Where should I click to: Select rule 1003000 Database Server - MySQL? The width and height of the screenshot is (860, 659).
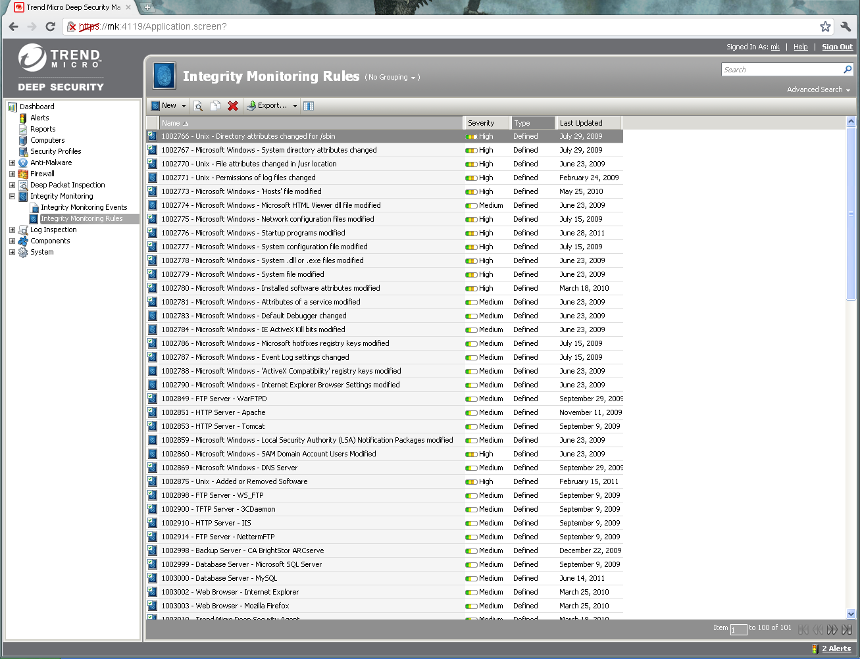pyautogui.click(x=384, y=578)
